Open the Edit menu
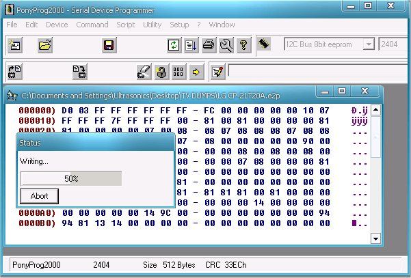 click(31, 25)
